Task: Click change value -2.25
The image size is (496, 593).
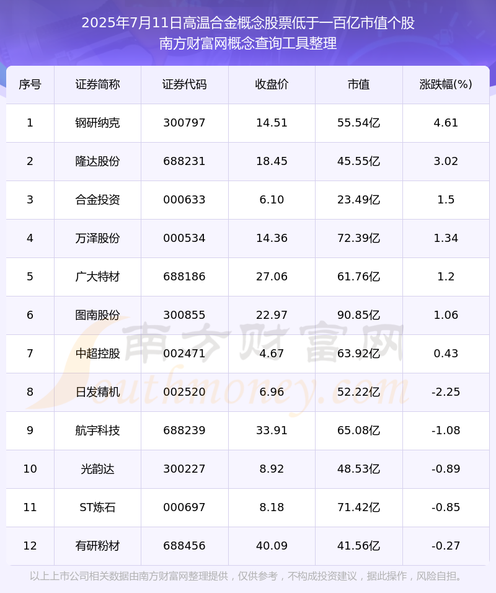Action: click(x=446, y=392)
